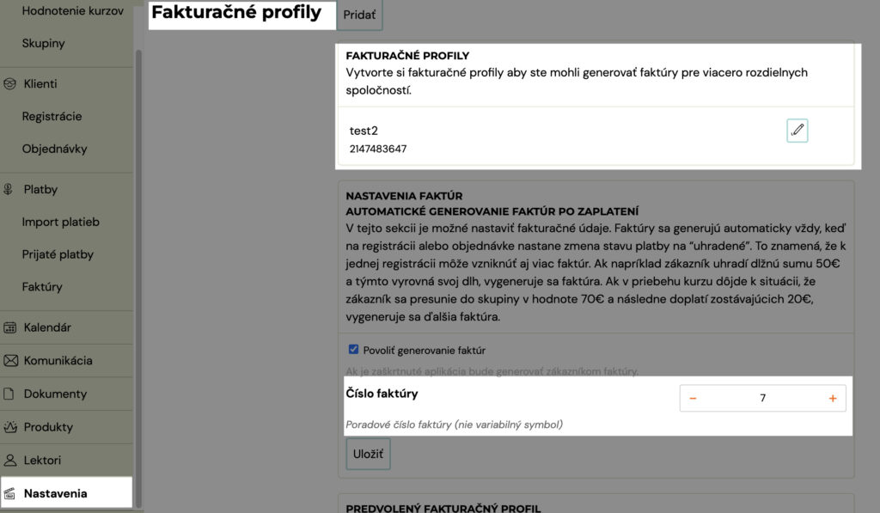Navigate to Kalendár

(x=47, y=327)
